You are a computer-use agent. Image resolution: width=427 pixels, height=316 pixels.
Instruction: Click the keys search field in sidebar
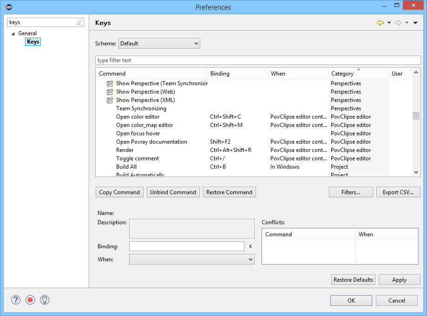tap(45, 22)
